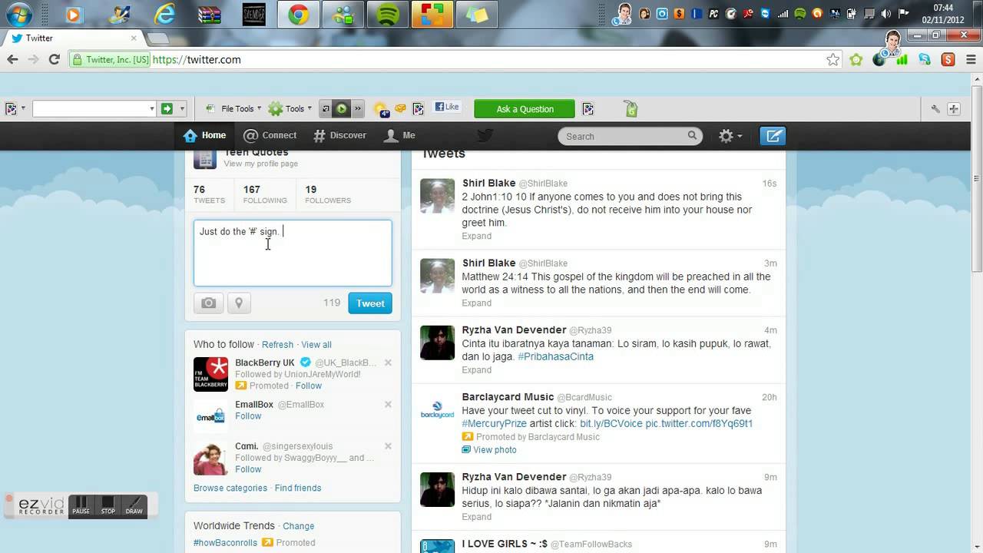Click Ezvid recorder STOP button
Viewport: 983px width, 553px height.
point(108,505)
